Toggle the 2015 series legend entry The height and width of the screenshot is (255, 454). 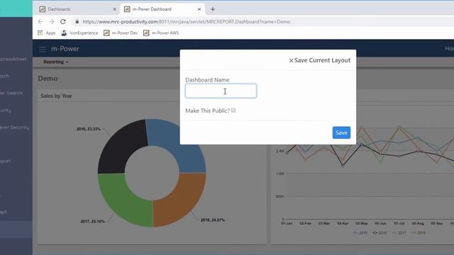(x=360, y=233)
